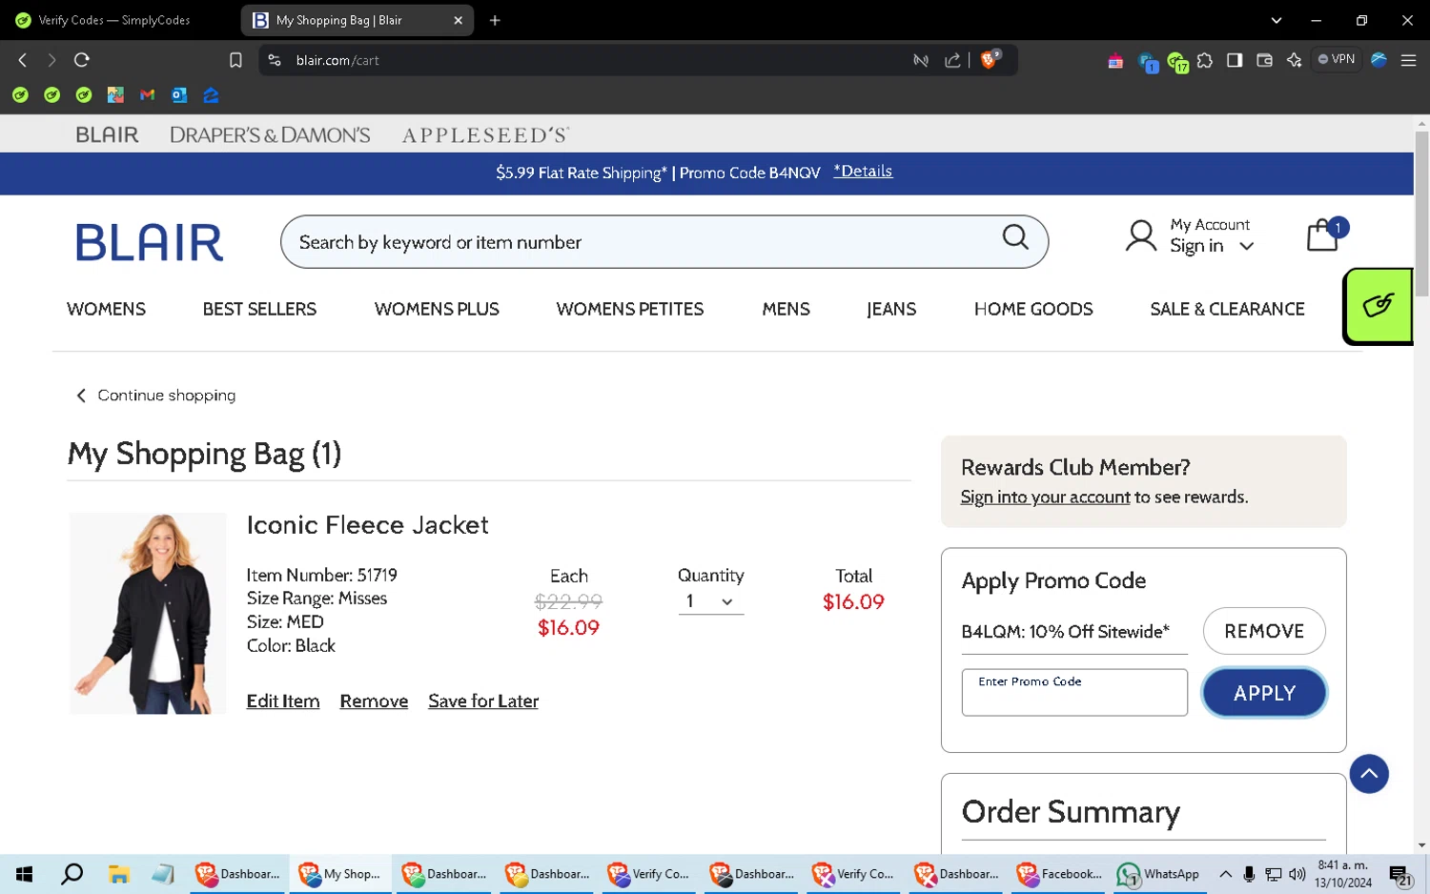
Task: Close the My Shopping Bag tab
Action: tap(458, 20)
